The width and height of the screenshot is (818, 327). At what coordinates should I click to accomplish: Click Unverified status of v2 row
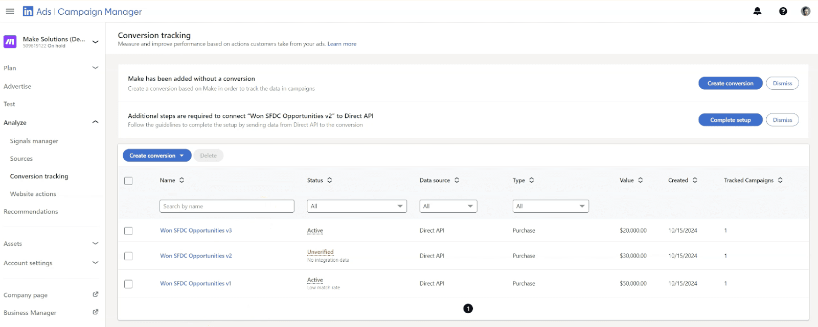tap(320, 252)
